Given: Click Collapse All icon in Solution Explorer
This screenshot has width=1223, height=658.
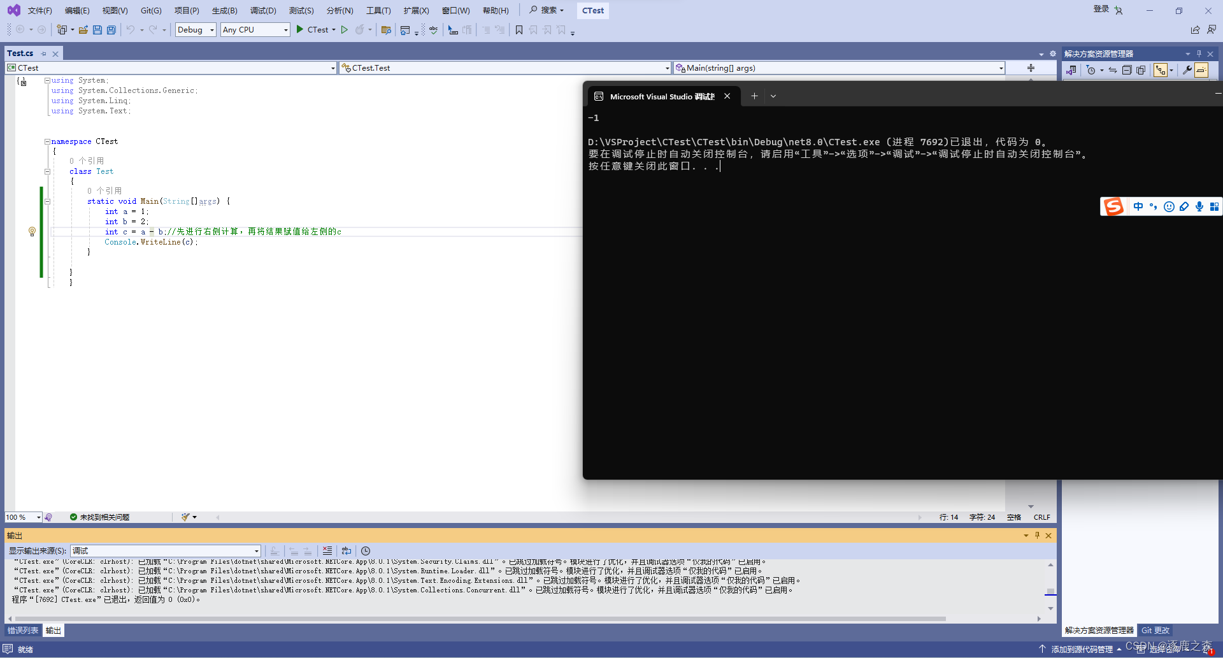Looking at the screenshot, I should click(x=1127, y=70).
